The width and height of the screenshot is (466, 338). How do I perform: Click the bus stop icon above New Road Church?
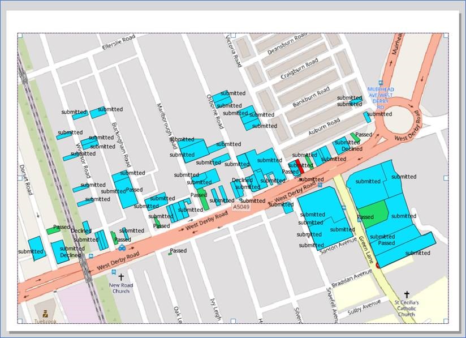pyautogui.click(x=114, y=272)
